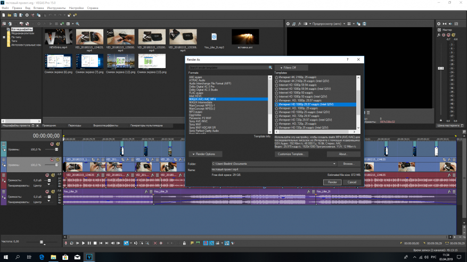Viewport: 467px width, 262px height.
Task: Select the NEWIntro.mp4 media thumbnail
Action: point(58,38)
